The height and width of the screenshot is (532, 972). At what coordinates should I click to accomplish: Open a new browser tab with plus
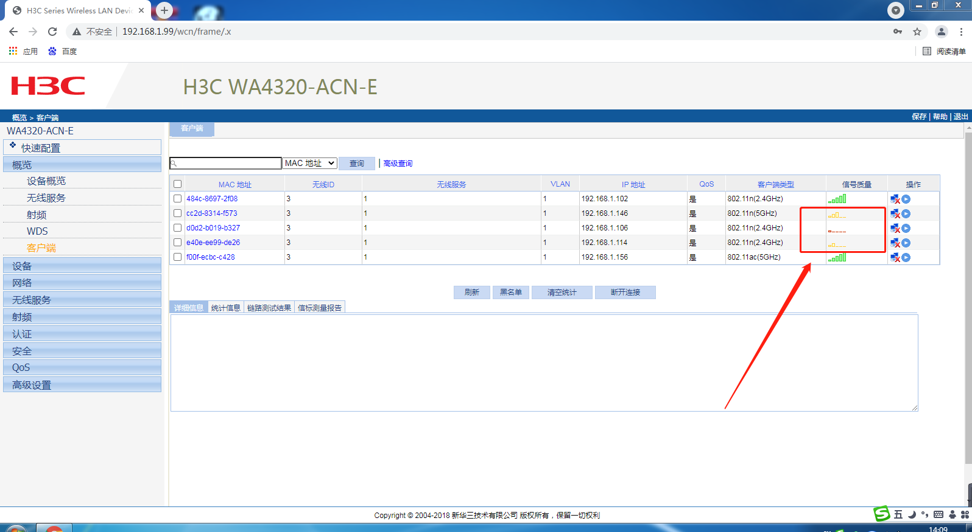click(164, 10)
